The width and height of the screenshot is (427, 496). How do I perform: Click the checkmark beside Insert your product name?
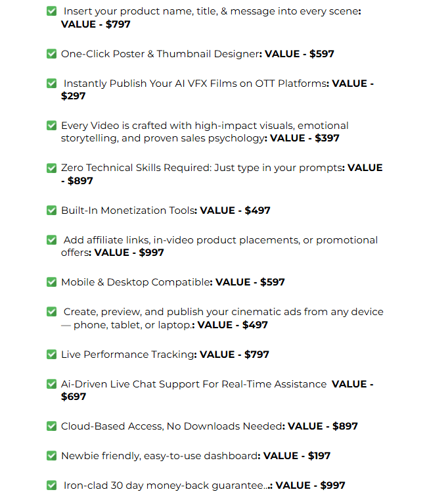coord(51,11)
